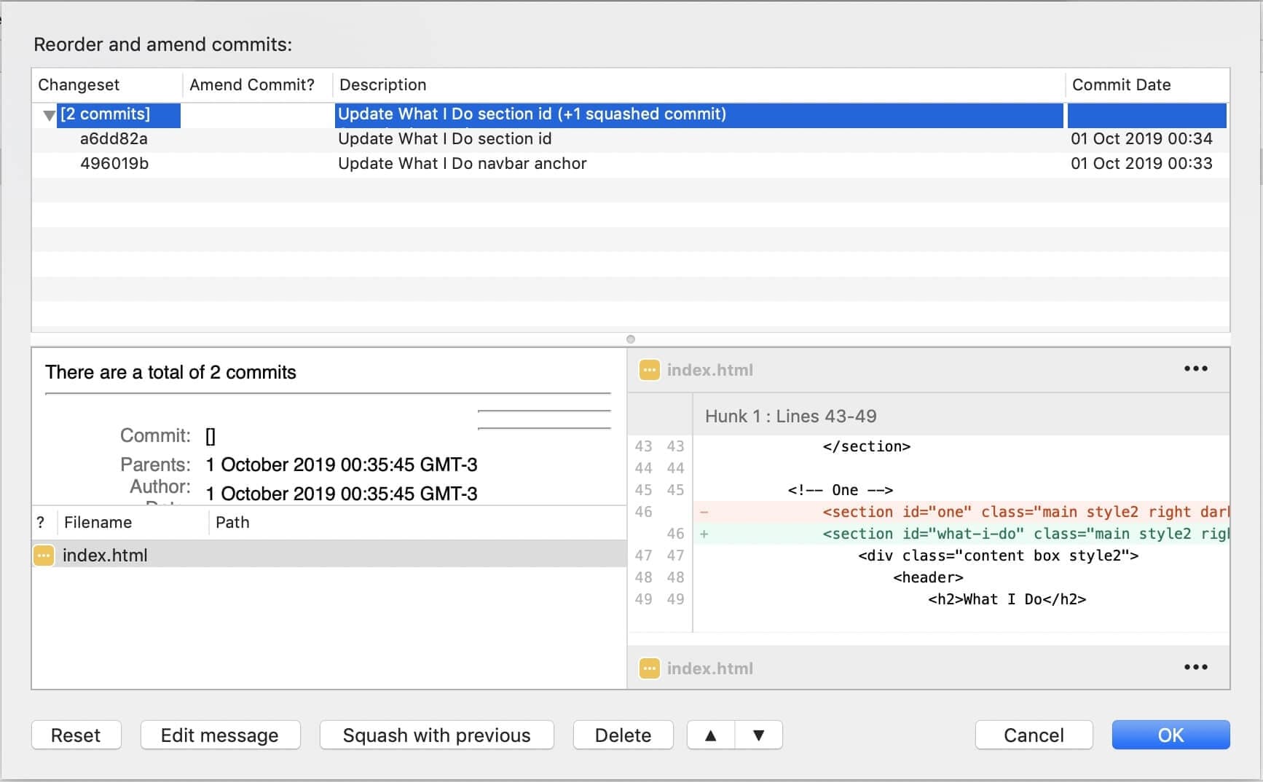Click the <h2>What I Do</h2> diff line
The height and width of the screenshot is (782, 1263).
point(1007,599)
